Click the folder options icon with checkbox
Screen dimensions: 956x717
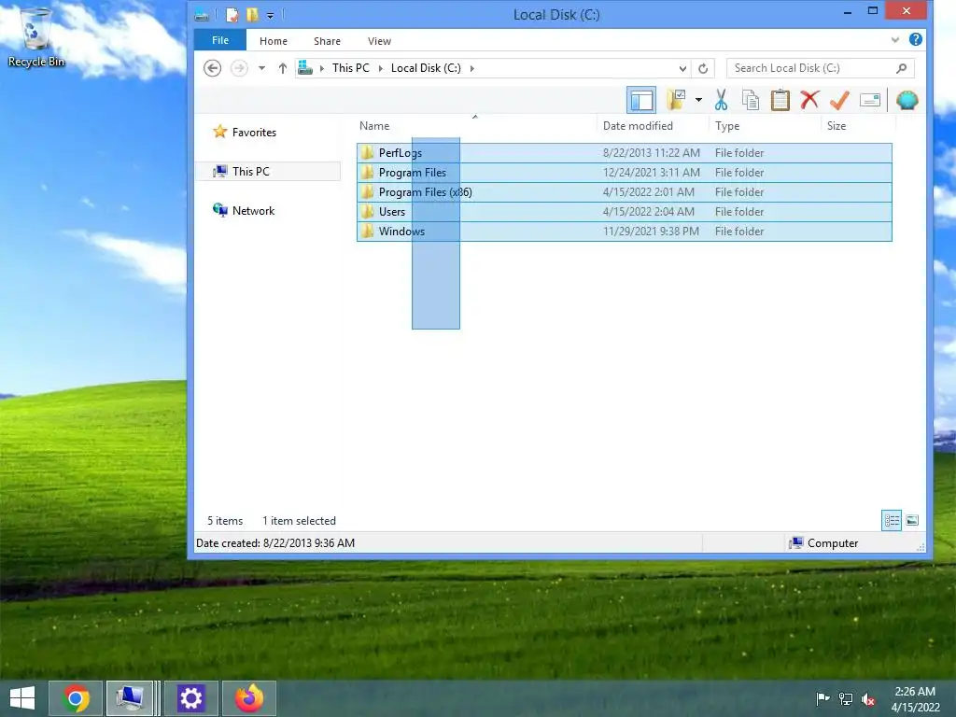tap(676, 99)
